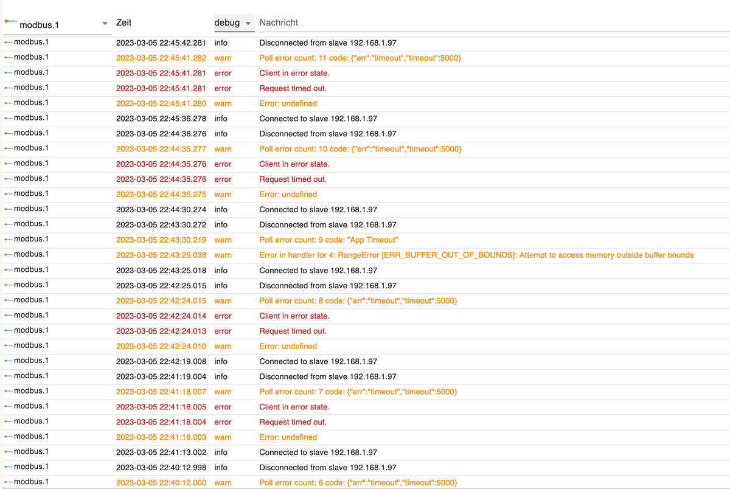Click the modbus icon in the 22:41:19.004 row
The width and height of the screenshot is (730, 489).
(9, 376)
